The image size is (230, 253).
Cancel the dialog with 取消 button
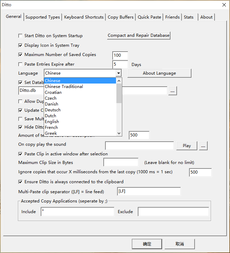click(x=180, y=244)
